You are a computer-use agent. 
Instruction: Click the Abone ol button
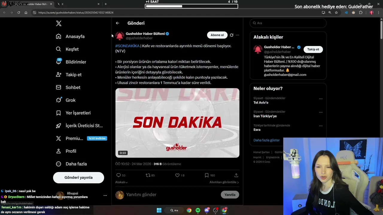coord(217,35)
